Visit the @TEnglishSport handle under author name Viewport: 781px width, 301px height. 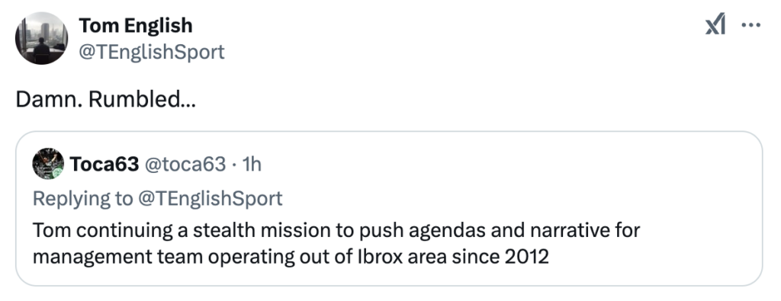152,51
